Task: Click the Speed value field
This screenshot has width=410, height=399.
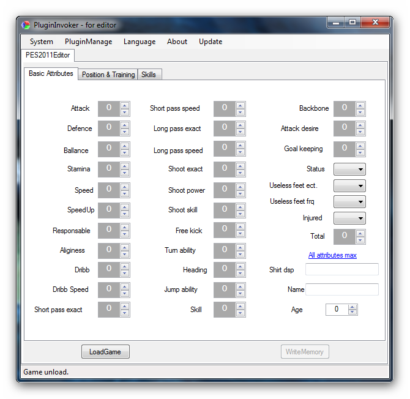Action: click(x=109, y=190)
